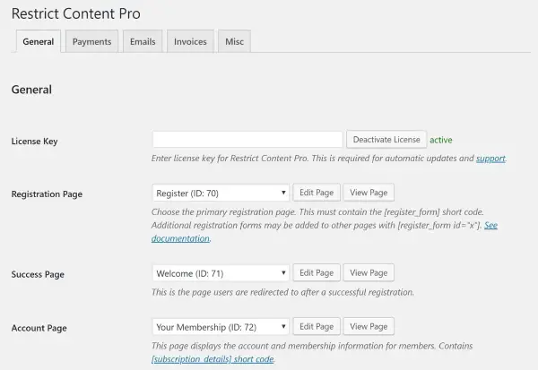Open the Misc tab
Viewport: 538px width, 370px height.
click(234, 41)
